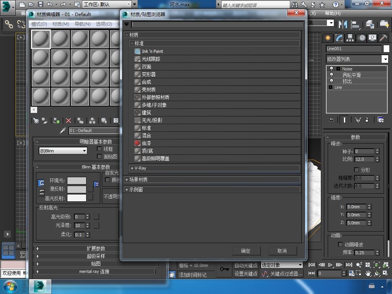Expand the V-Ray material group
The image size is (392, 294).
click(214, 168)
